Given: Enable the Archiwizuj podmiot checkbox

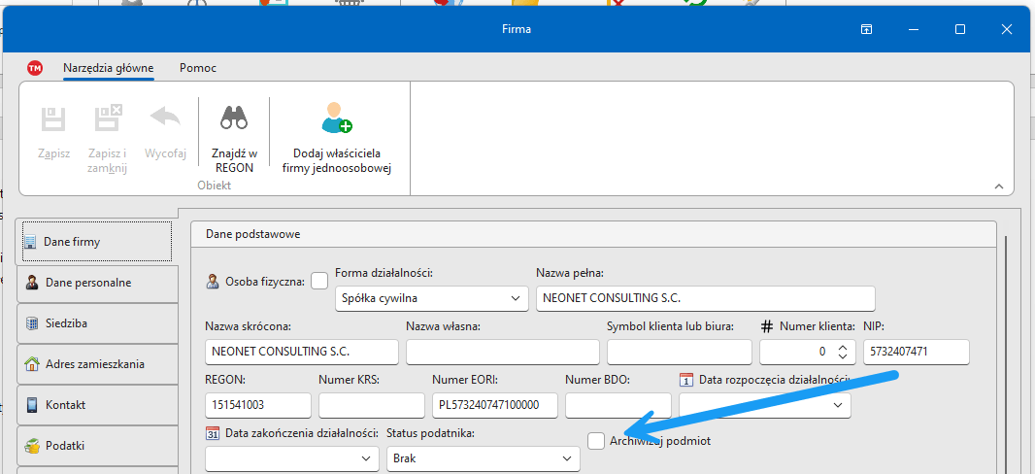Looking at the screenshot, I should (x=596, y=441).
